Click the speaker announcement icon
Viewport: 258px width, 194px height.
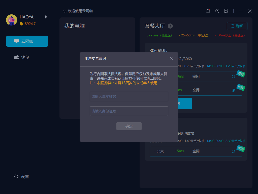65,11
